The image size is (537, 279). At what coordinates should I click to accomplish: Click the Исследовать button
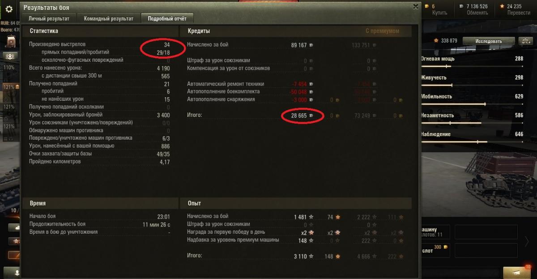click(x=489, y=41)
